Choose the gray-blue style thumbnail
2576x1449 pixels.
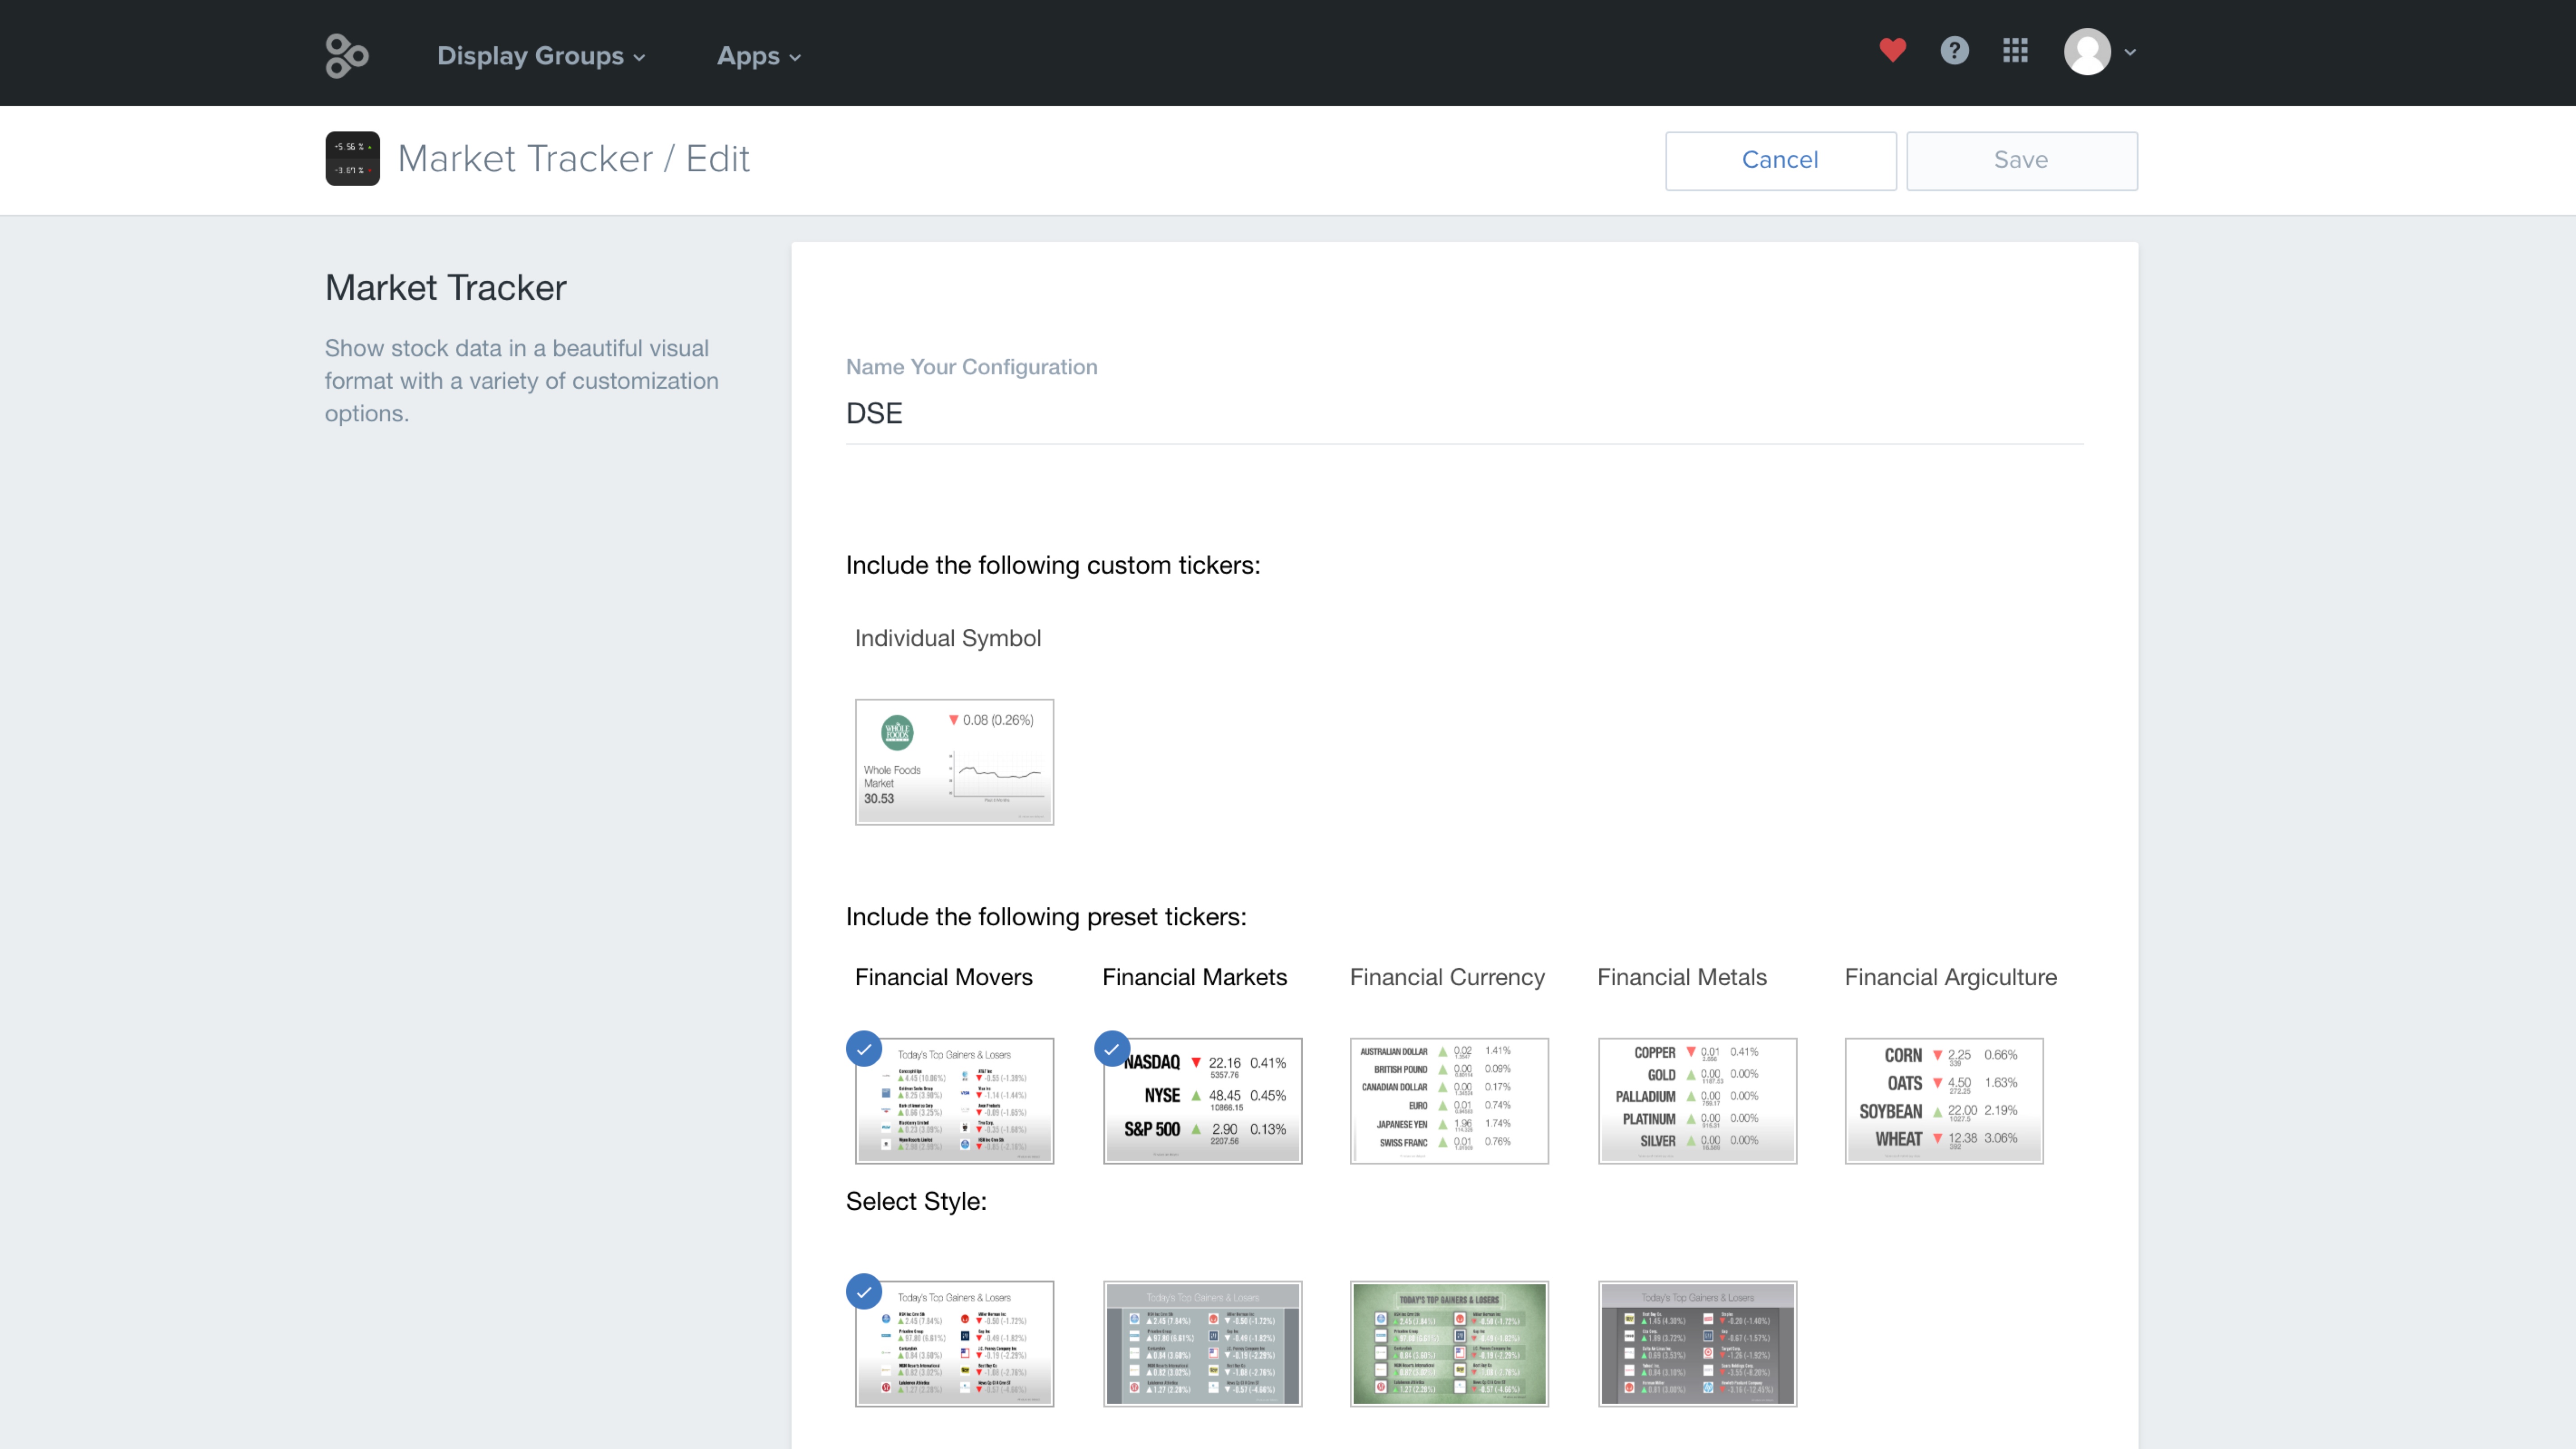(1202, 1344)
